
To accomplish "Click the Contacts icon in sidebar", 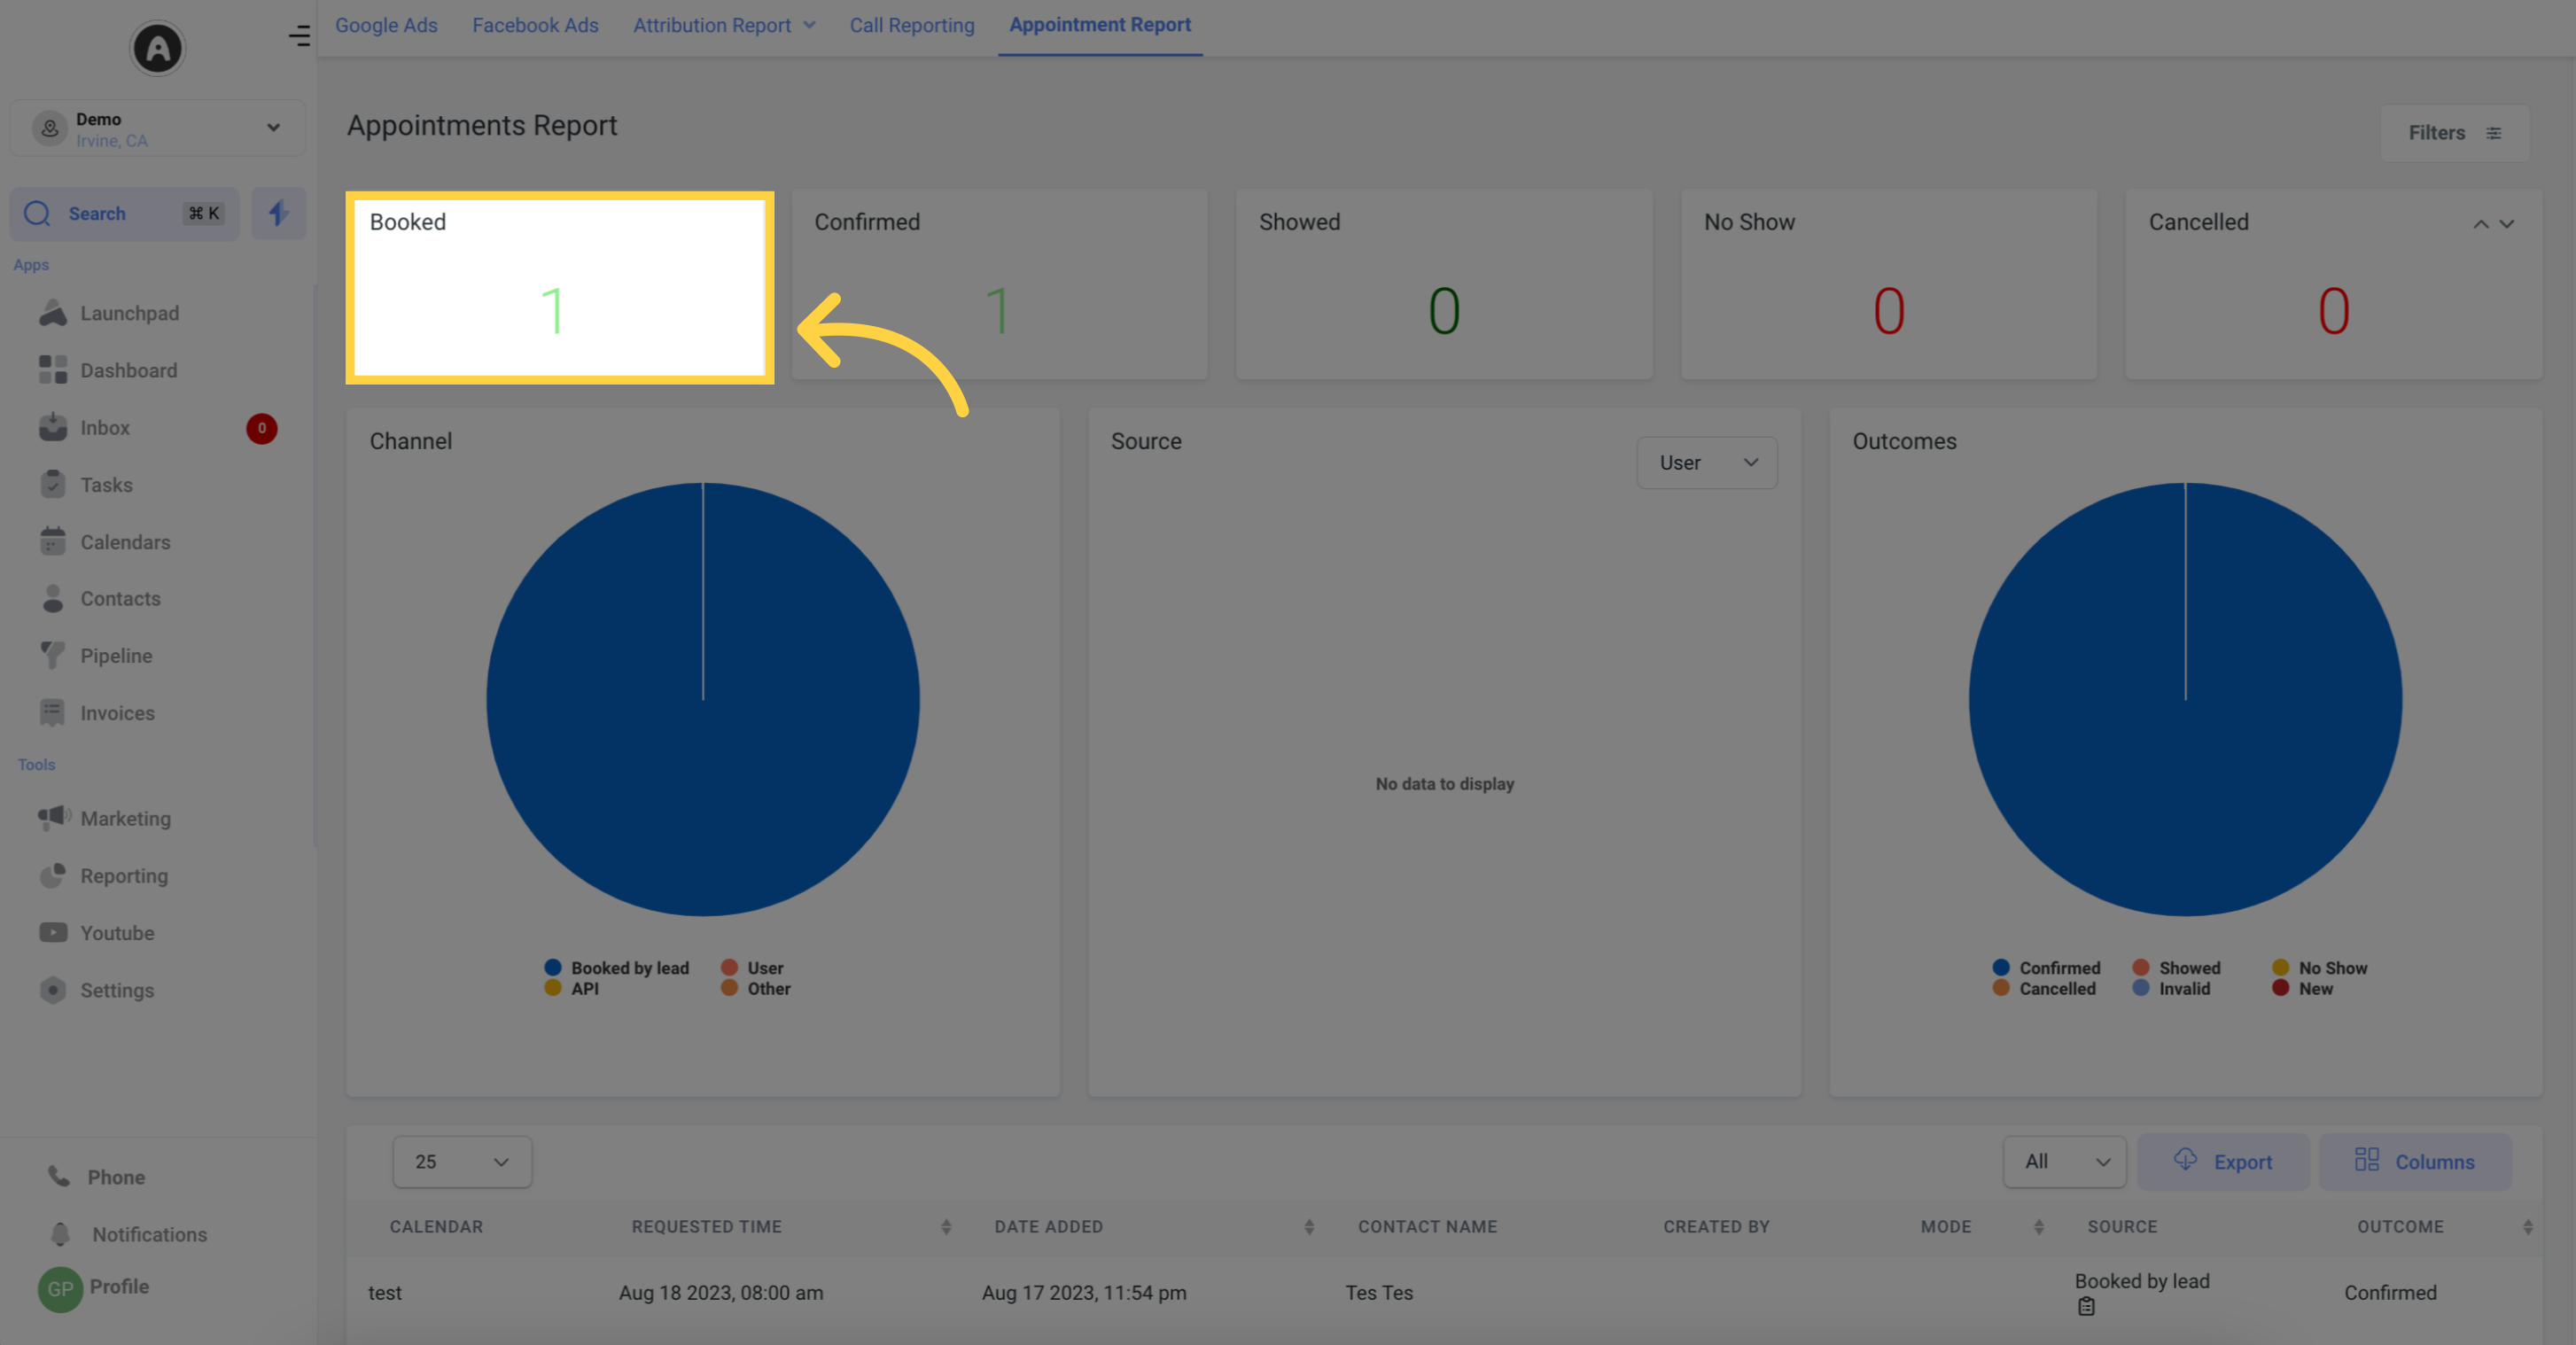I will pyautogui.click(x=53, y=597).
